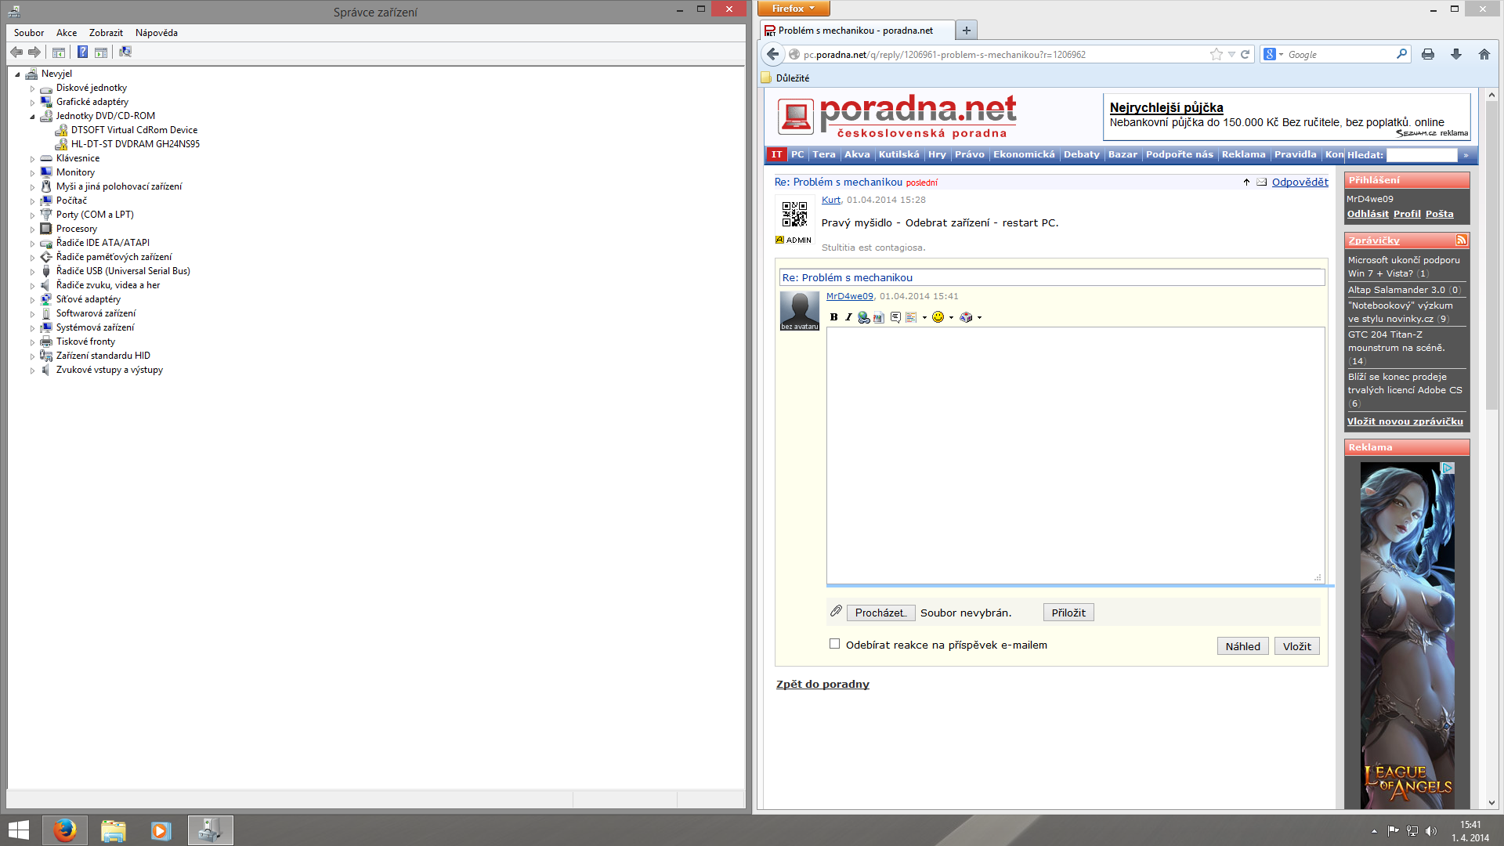Image resolution: width=1504 pixels, height=846 pixels.
Task: Bookmark page with the star icon
Action: [1216, 54]
